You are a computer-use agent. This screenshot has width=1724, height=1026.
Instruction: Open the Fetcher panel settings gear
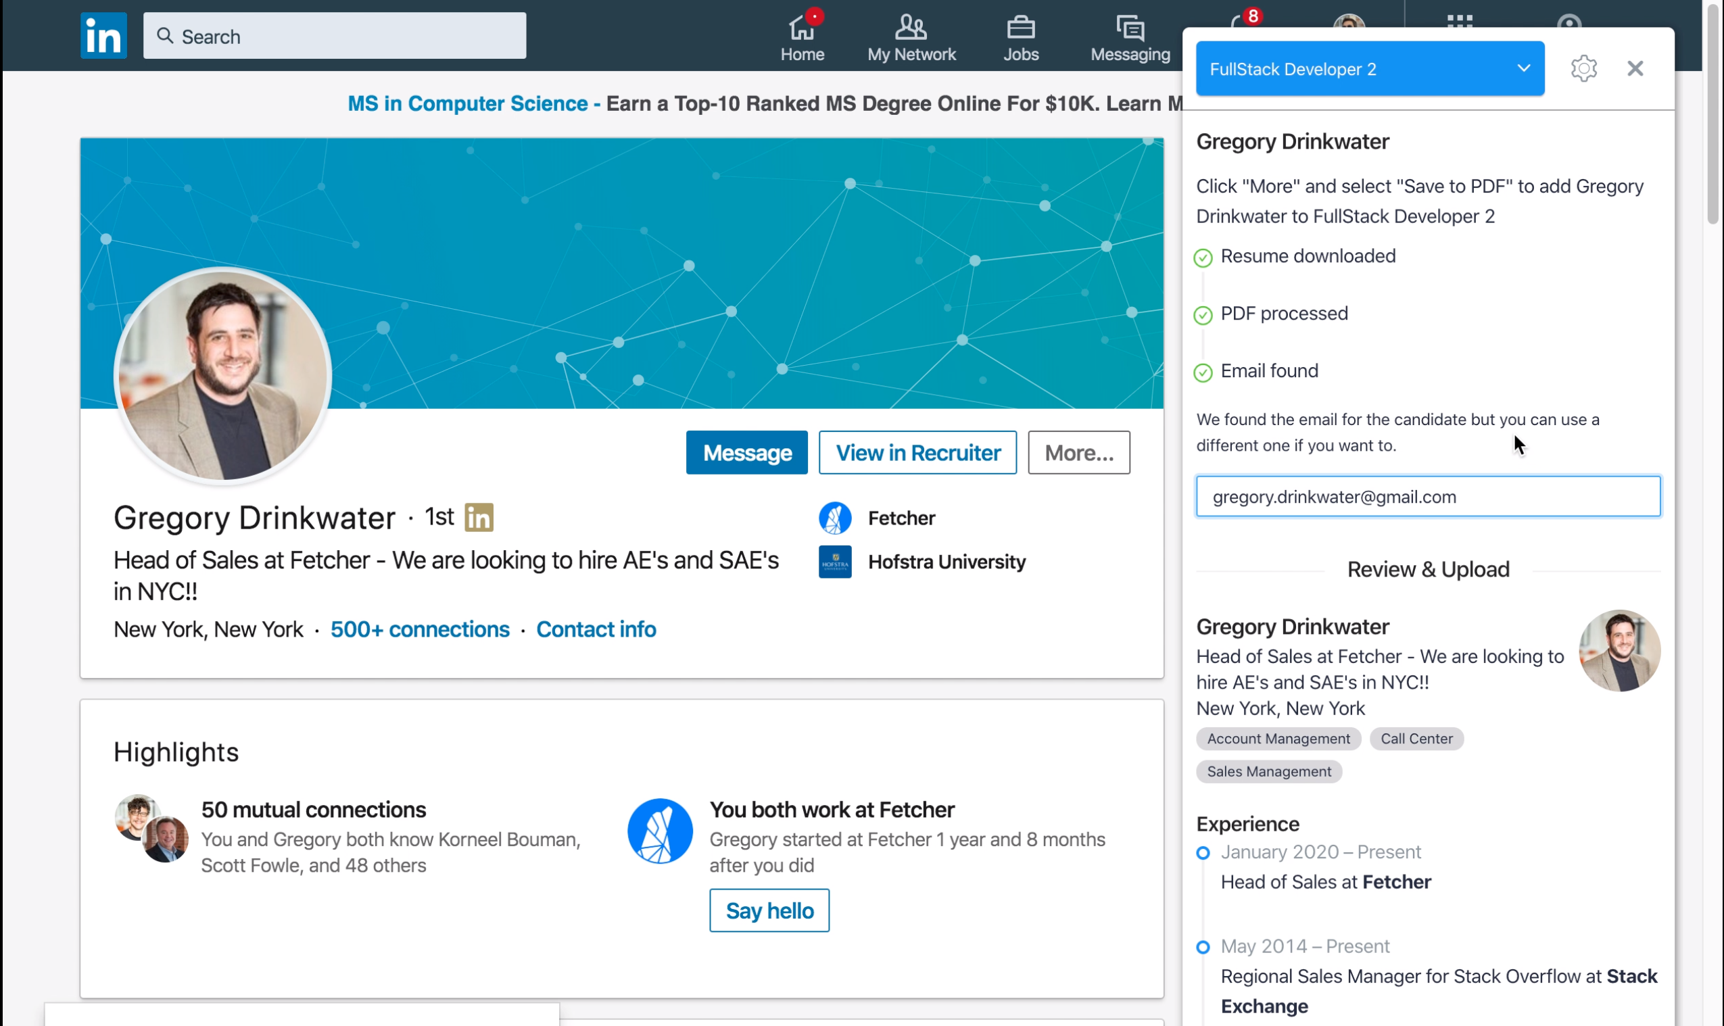[1583, 68]
